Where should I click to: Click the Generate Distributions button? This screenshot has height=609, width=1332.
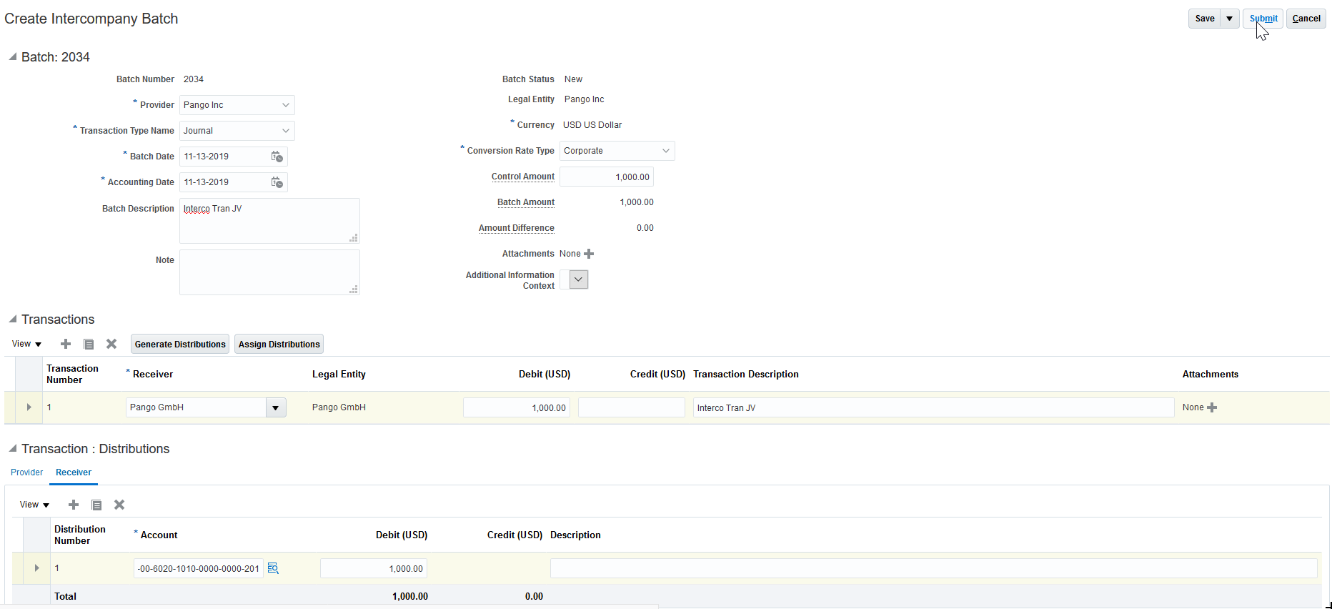pyautogui.click(x=180, y=344)
